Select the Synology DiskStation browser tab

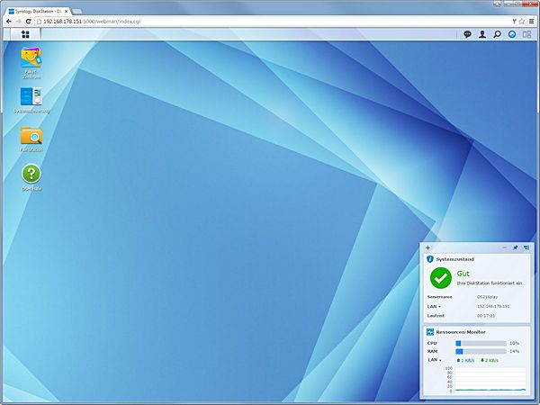pos(39,12)
